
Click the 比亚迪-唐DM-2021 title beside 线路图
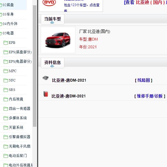click(69, 80)
